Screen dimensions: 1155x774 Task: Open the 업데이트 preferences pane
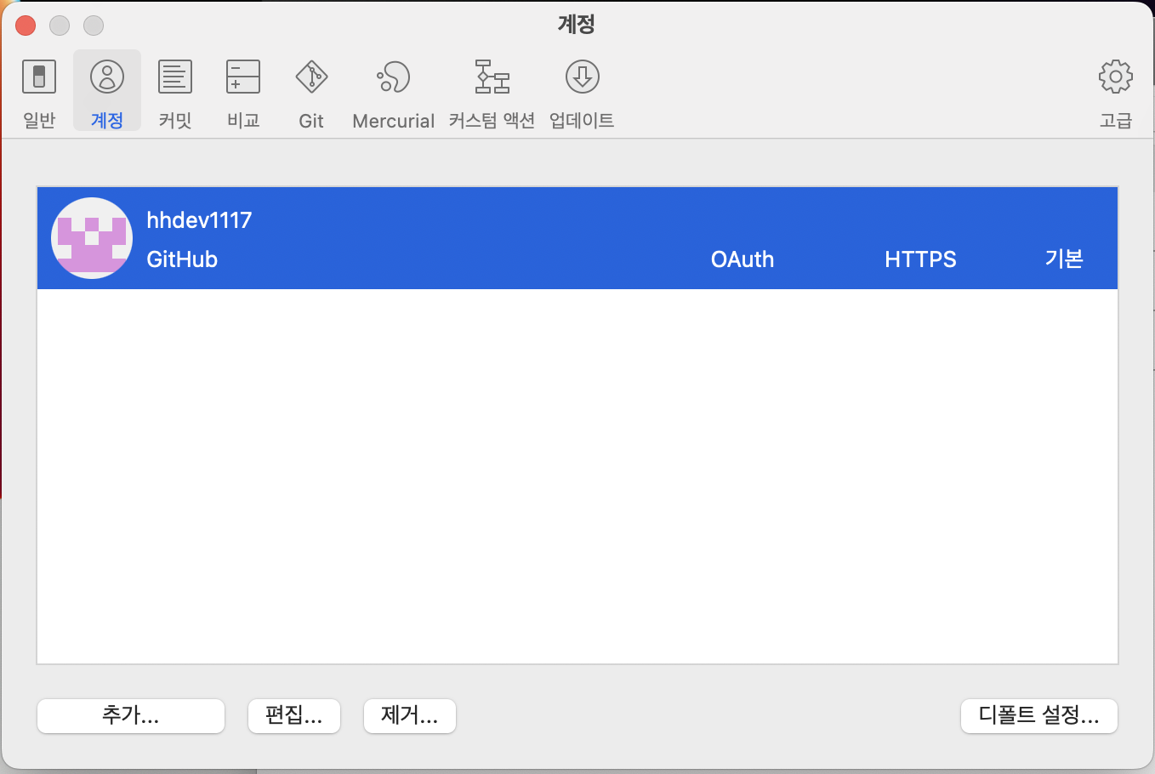tap(582, 93)
